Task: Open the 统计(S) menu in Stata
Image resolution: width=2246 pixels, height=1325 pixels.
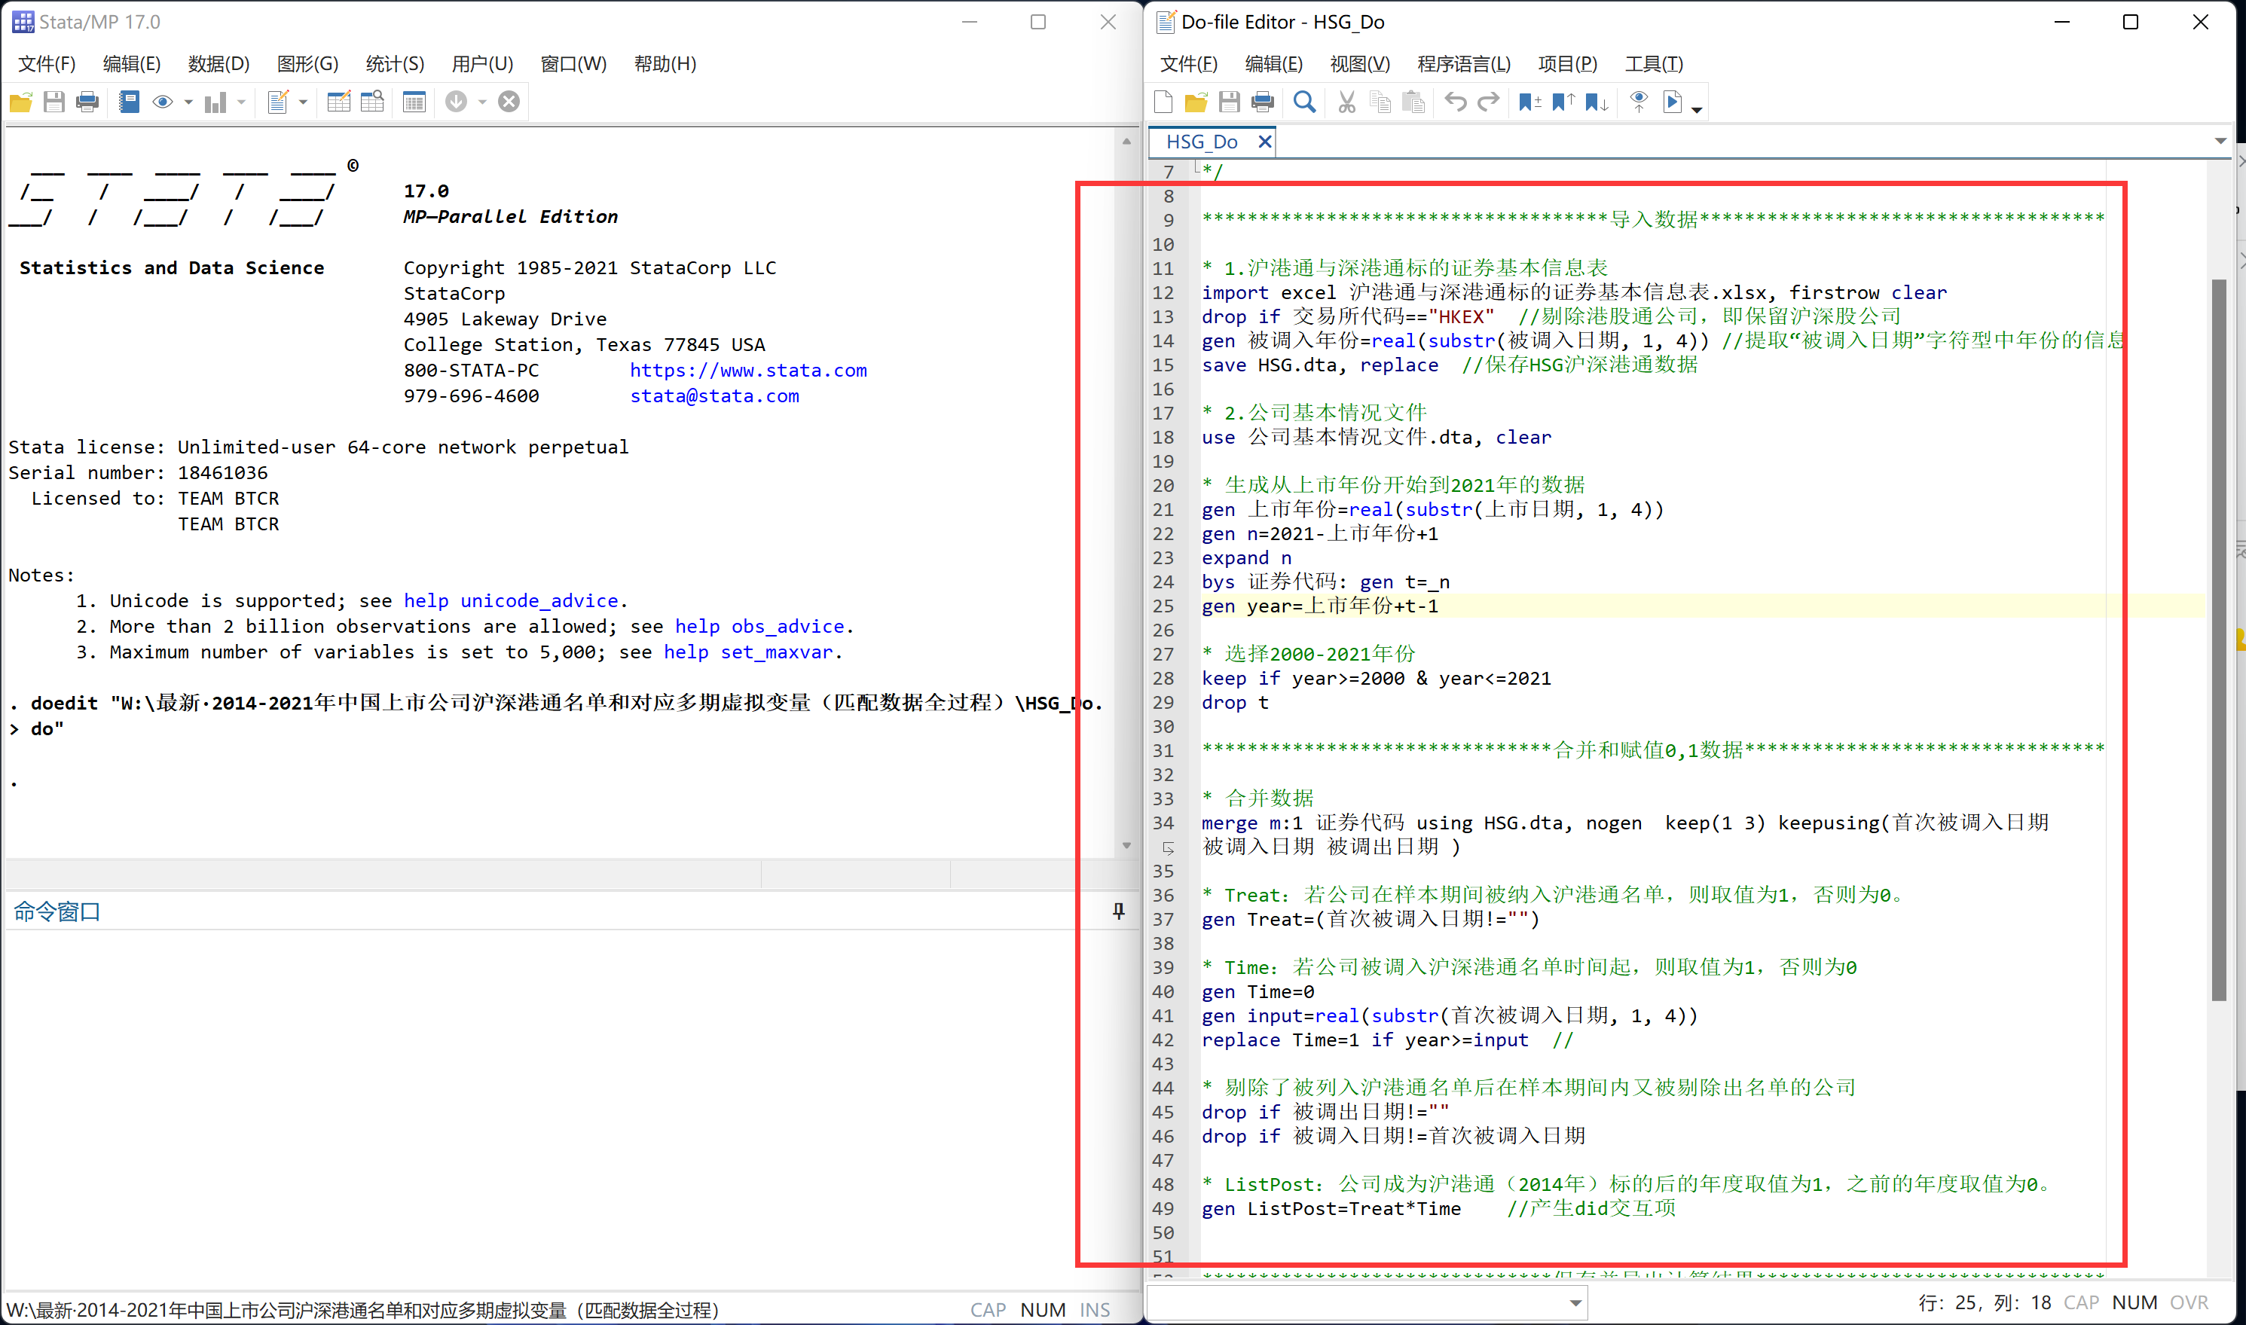Action: coord(395,63)
